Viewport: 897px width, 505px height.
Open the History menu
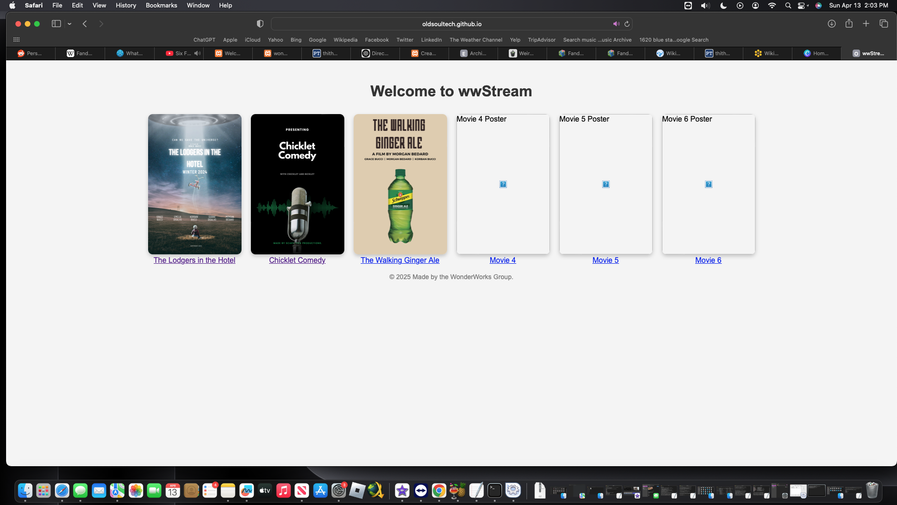(x=126, y=6)
